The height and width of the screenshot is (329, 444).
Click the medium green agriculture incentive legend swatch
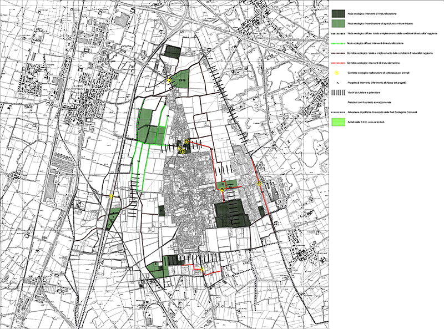tap(337, 24)
